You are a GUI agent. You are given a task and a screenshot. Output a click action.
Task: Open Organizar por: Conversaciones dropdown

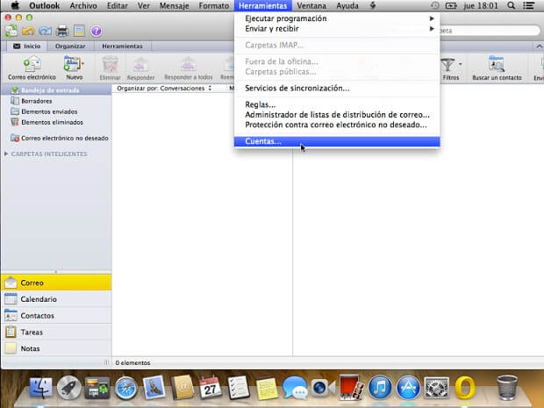tap(164, 88)
